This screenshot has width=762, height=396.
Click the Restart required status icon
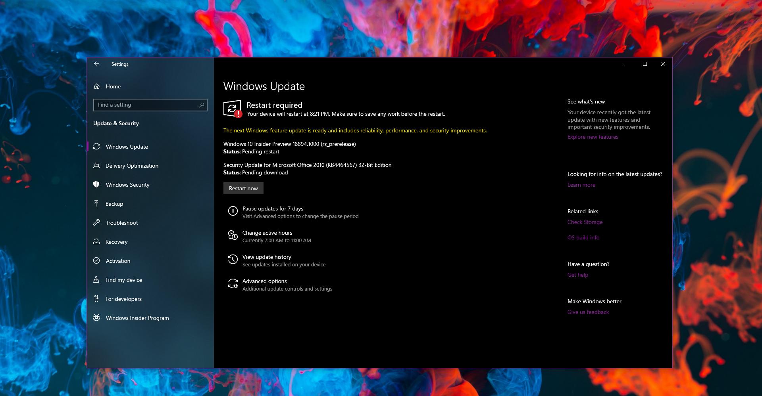pos(233,109)
